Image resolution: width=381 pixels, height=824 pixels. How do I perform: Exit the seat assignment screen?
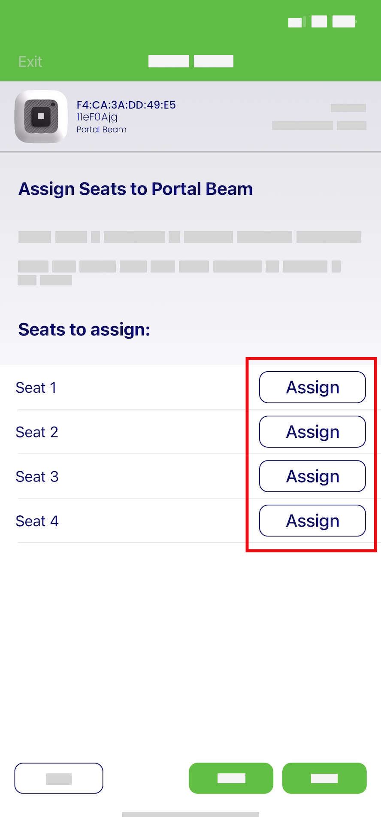point(30,61)
